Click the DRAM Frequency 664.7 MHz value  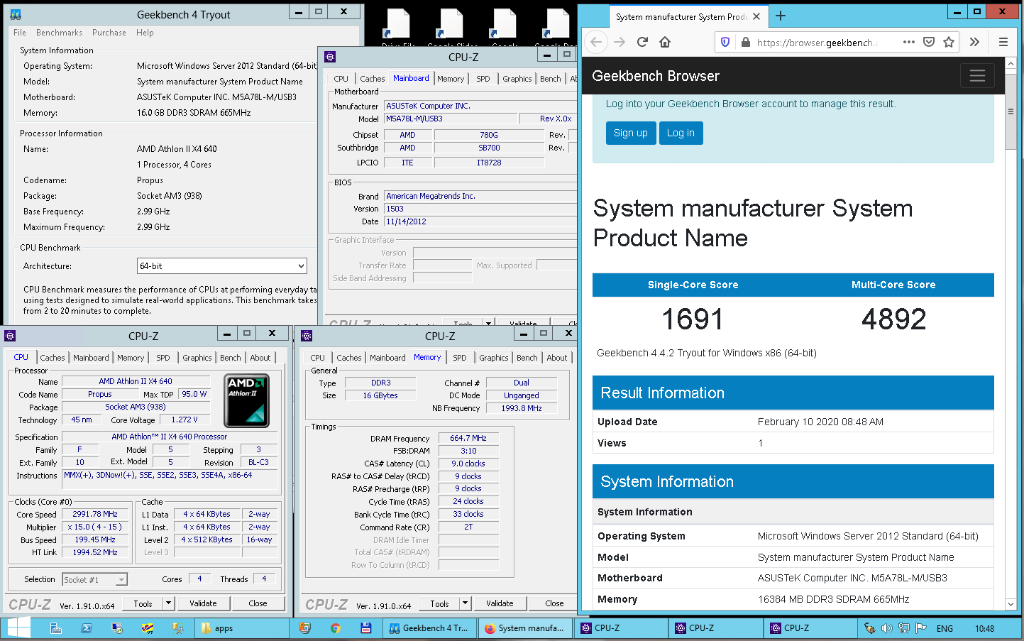[x=468, y=439]
